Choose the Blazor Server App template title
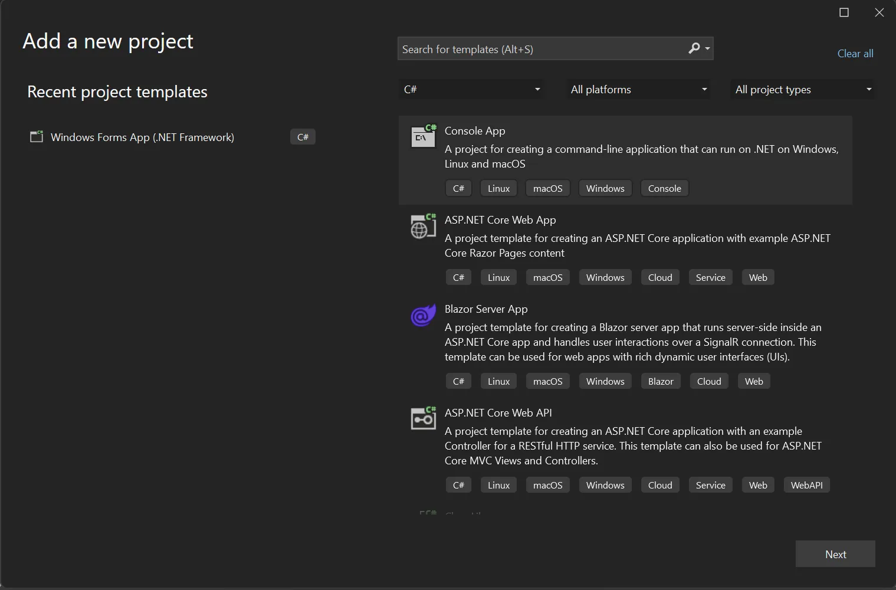 click(x=486, y=309)
